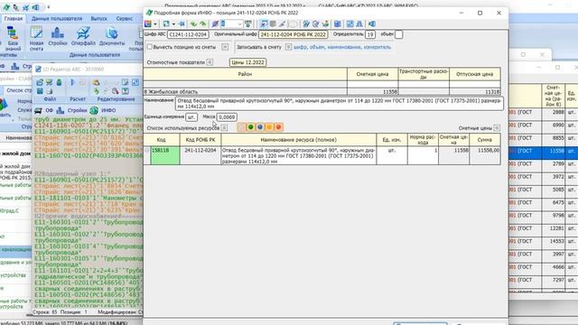Click the blue run-calculation arrow in the Редактор АВС window
Viewport: 578px width, 325px height.
(x=72, y=82)
